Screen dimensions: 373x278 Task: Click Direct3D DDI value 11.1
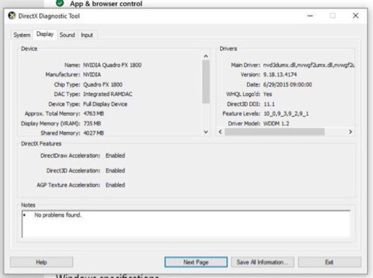tap(269, 104)
